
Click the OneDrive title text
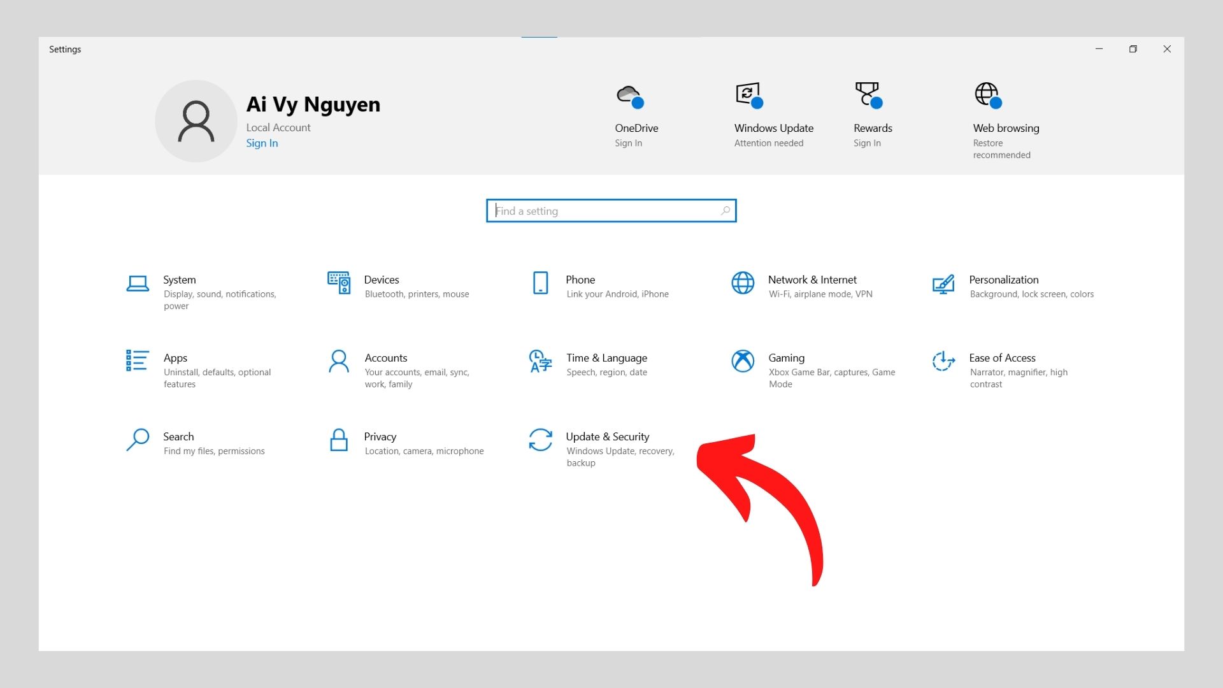click(636, 128)
